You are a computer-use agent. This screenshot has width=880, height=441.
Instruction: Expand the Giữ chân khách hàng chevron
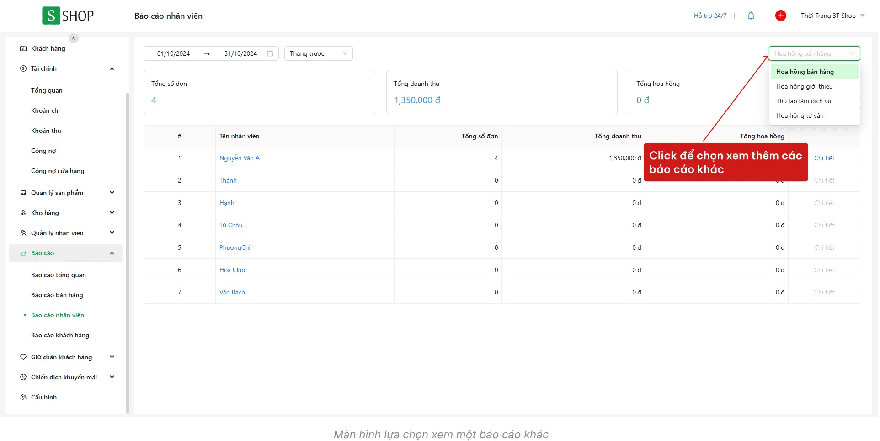click(112, 357)
